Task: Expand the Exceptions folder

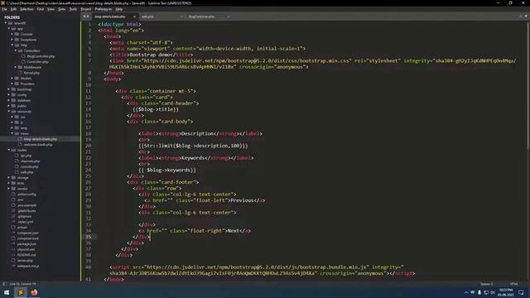Action: pos(12,40)
